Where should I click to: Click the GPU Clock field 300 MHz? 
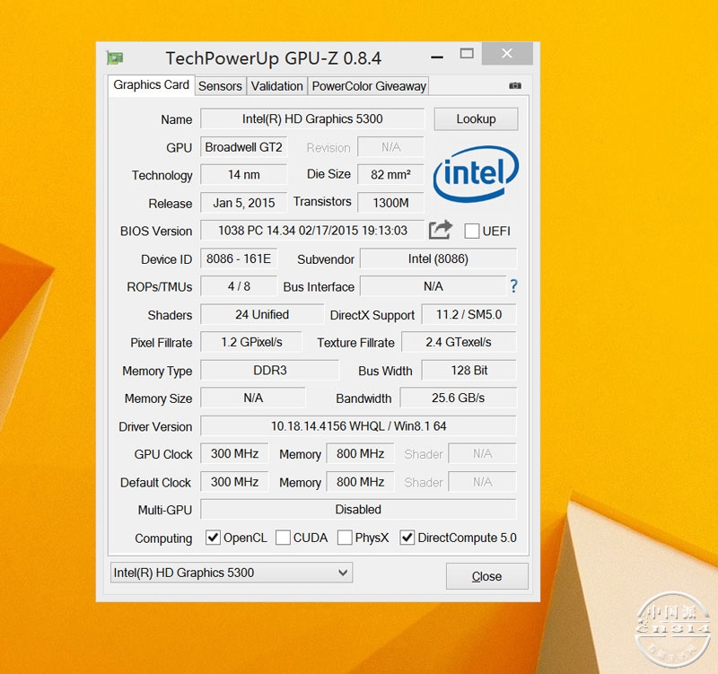point(234,454)
